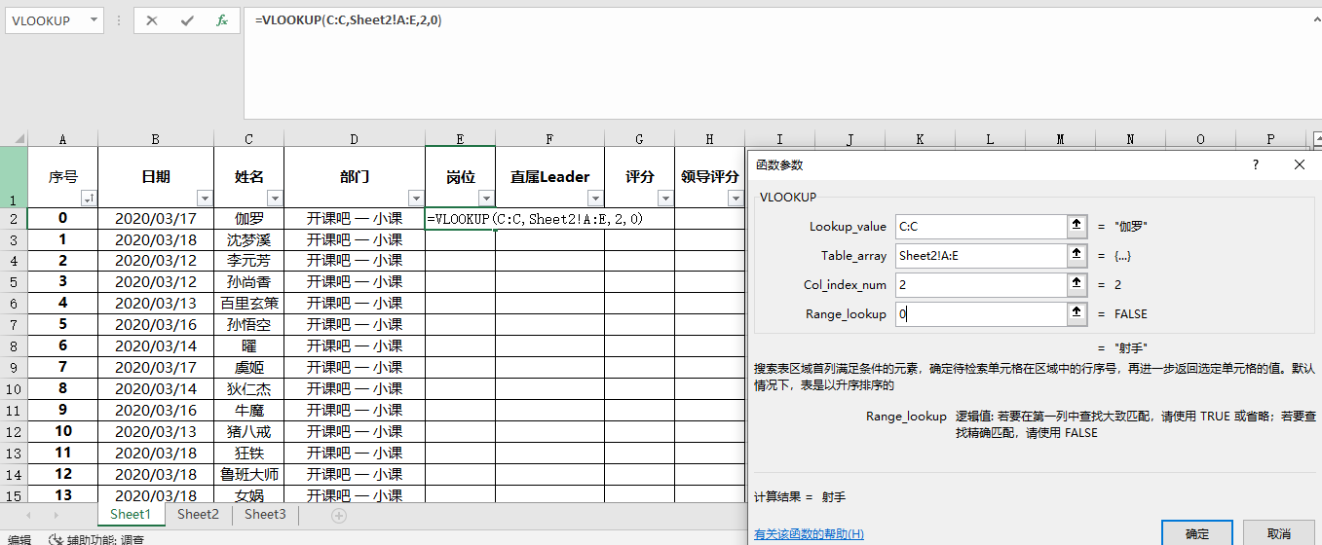The image size is (1322, 545).
Task: Click into the formula bar text
Action: tap(348, 20)
